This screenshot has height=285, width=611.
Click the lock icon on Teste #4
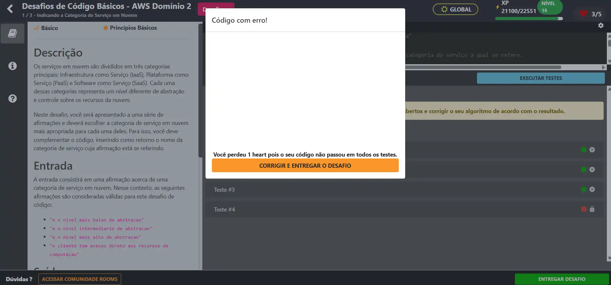592,209
